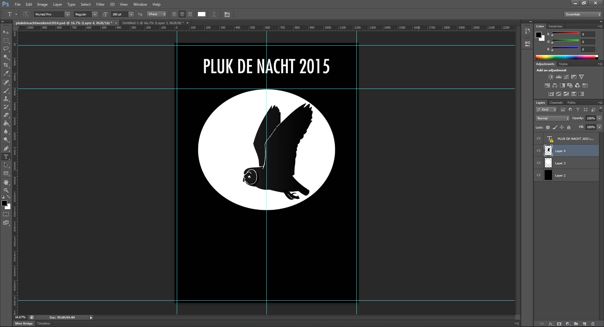Open the layer Fill dropdown
This screenshot has width=604, height=327.
click(599, 127)
